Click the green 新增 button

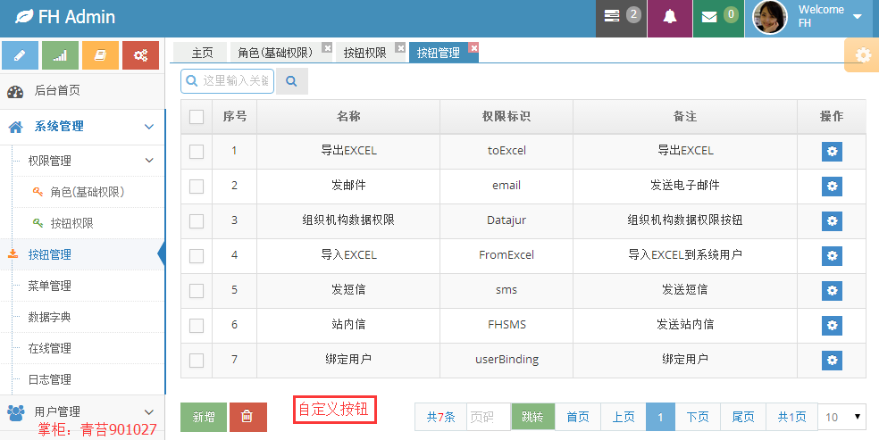(x=204, y=417)
